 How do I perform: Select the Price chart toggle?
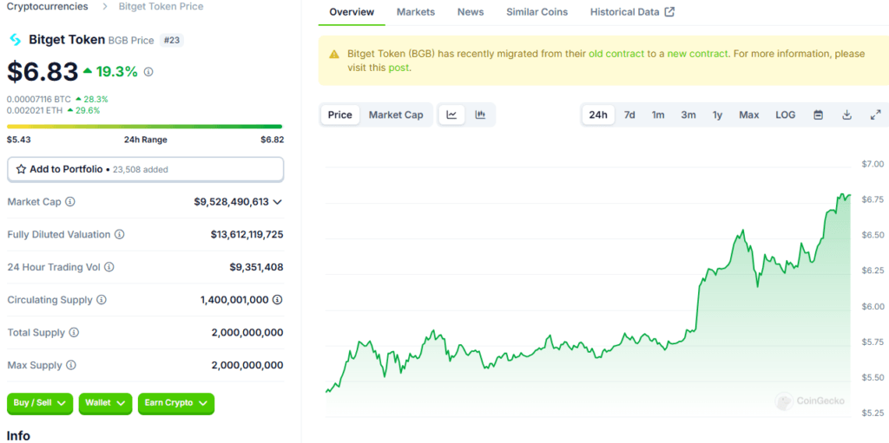pos(340,115)
